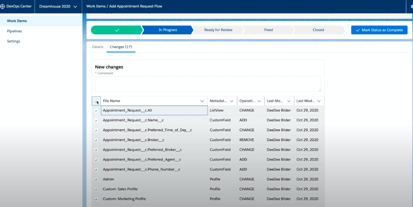
Task: Uncheck the Custom: Sales Profile row checkbox
Action: pyautogui.click(x=96, y=189)
